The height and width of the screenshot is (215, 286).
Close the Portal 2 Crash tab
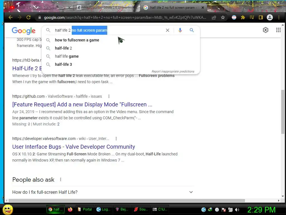click(x=69, y=8)
